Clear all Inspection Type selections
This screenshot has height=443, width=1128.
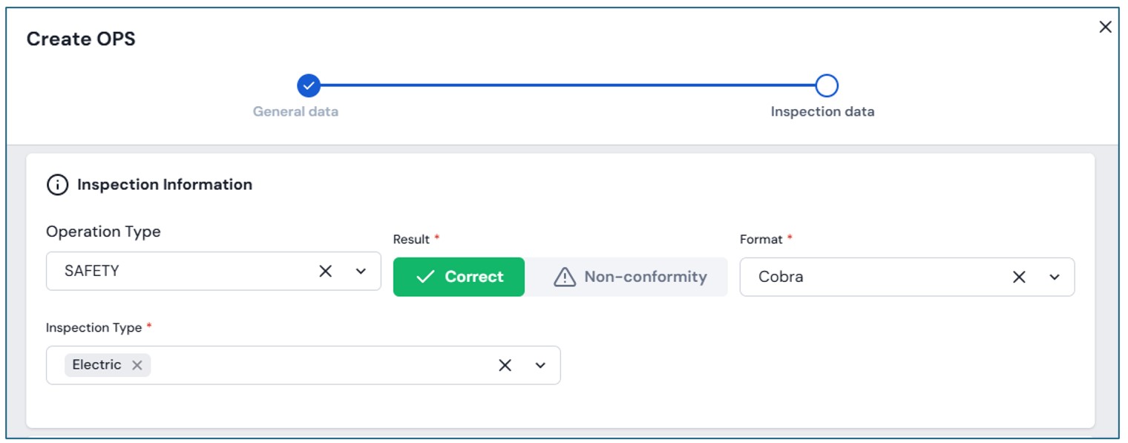click(505, 365)
